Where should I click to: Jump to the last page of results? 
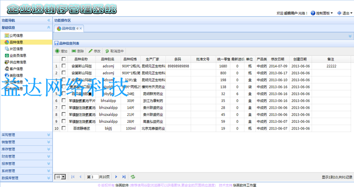coord(124,177)
